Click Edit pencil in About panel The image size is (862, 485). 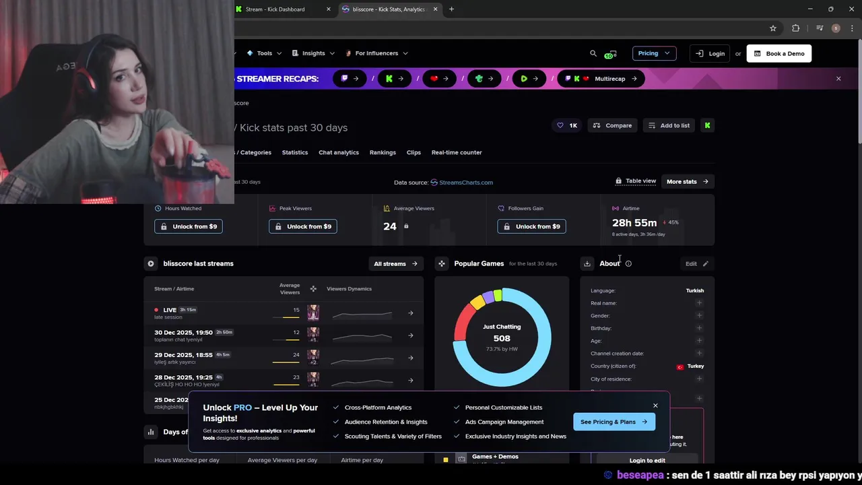[x=697, y=263]
